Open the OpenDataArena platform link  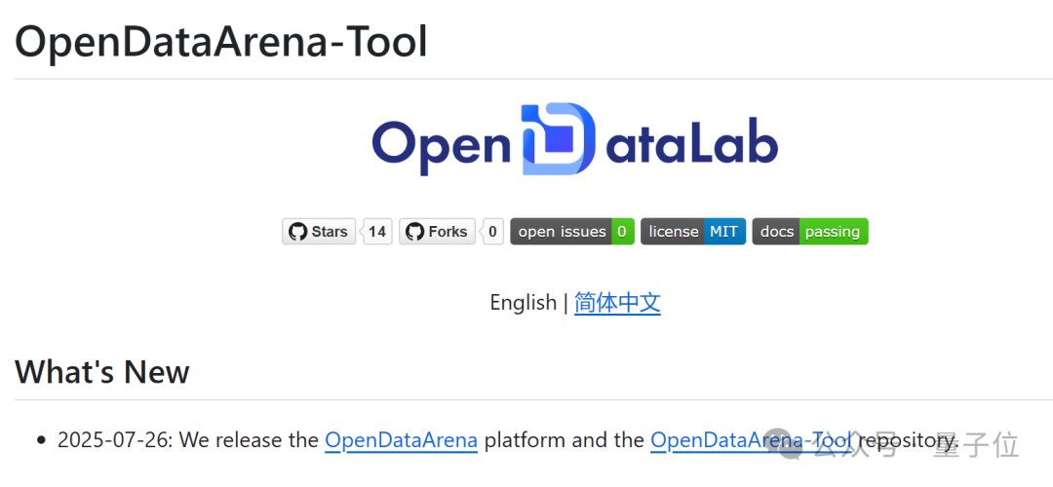[401, 440]
